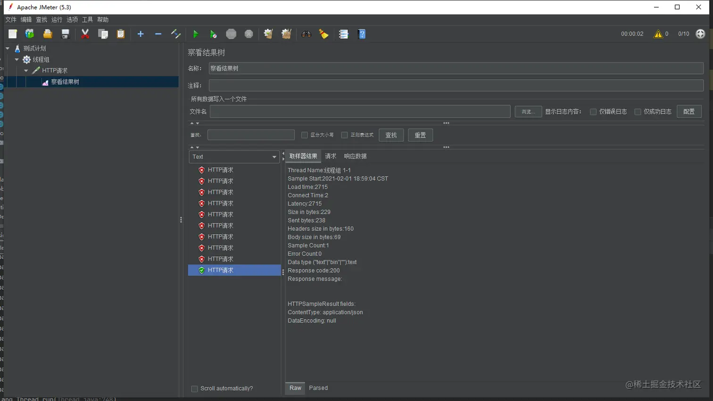Toggle the 区分大小写 checkbox
This screenshot has width=713, height=401.
tap(305, 135)
